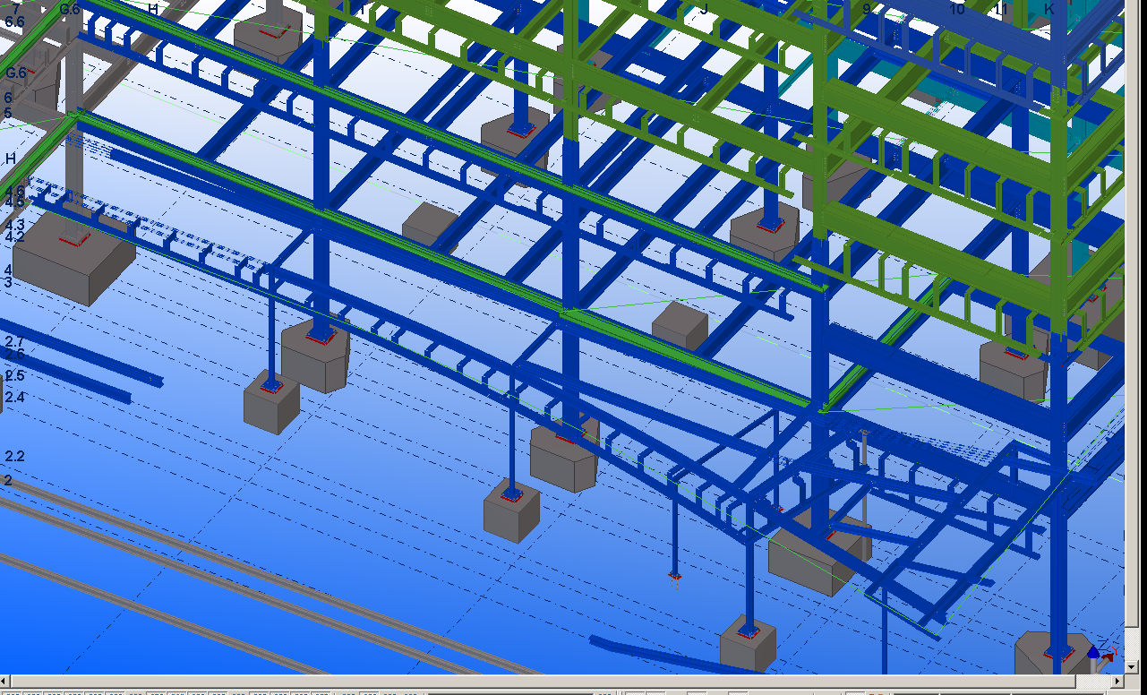Click the horizontal scrollbar left arrow

pos(6,682)
